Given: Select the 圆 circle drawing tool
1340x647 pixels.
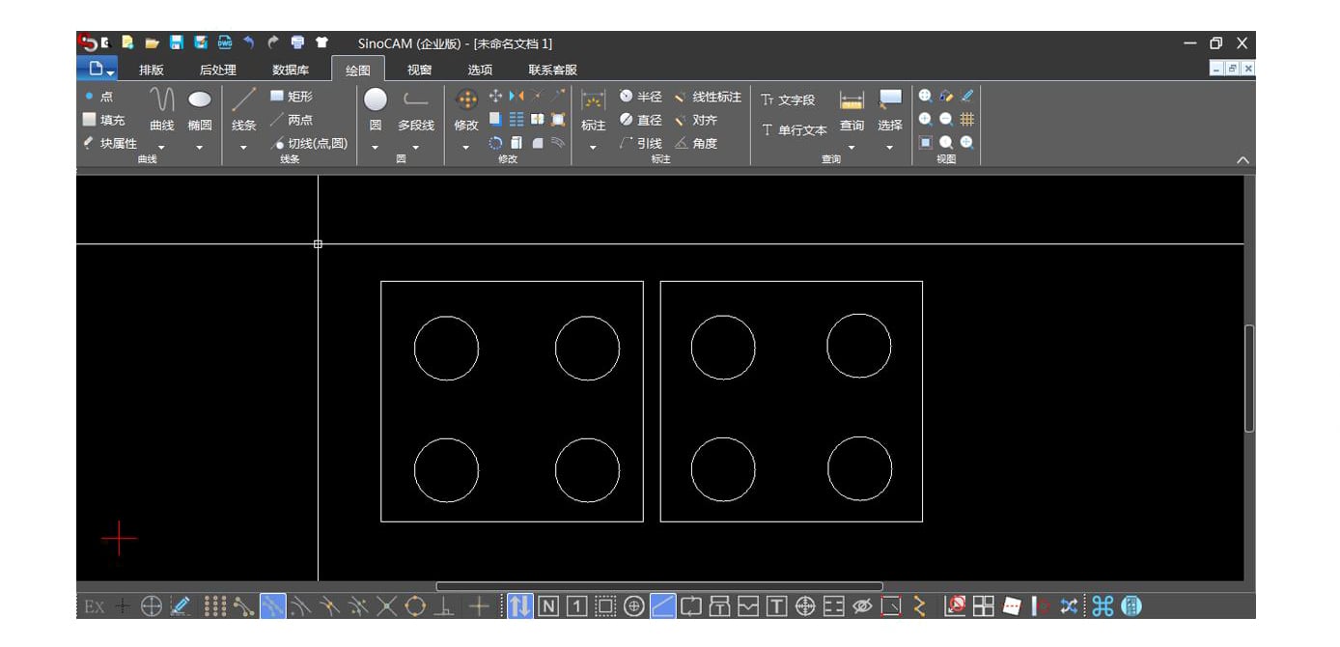Looking at the screenshot, I should (376, 110).
